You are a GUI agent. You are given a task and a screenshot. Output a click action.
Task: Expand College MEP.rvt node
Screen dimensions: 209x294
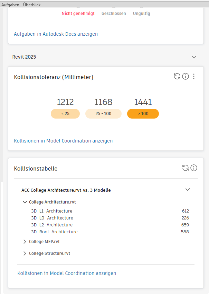[25, 241]
